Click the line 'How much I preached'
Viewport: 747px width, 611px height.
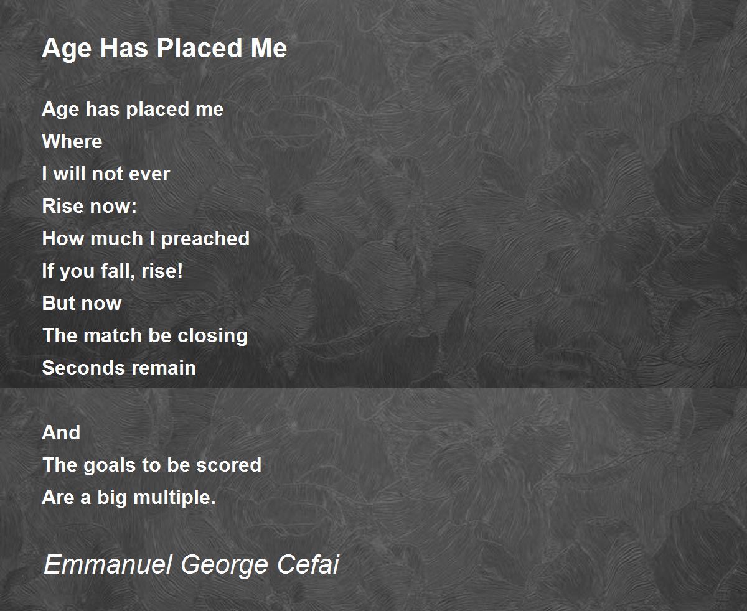(146, 239)
